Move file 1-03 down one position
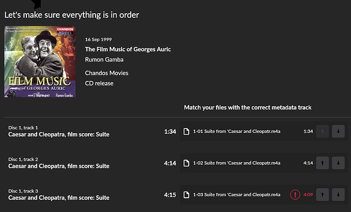351x212 pixels. tap(338, 195)
